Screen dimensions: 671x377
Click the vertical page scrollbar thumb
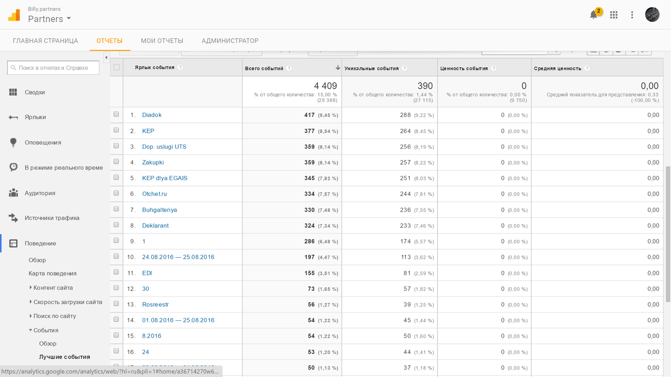click(668, 234)
